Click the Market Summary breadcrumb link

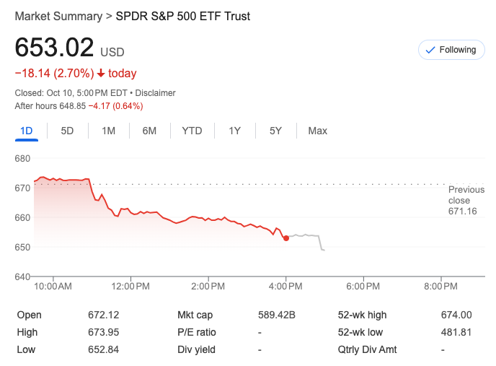click(x=57, y=16)
